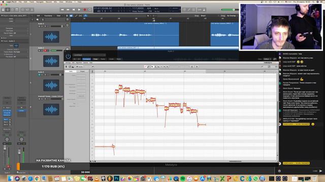
Task: Click the plugin Copy button
Action: [95, 59]
